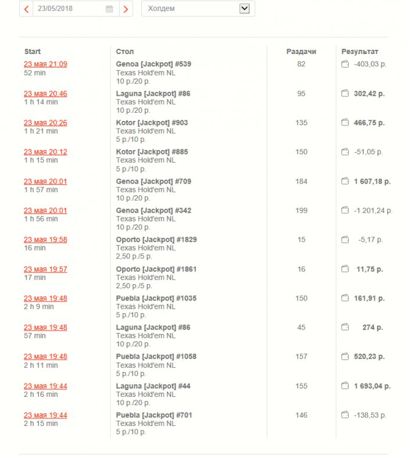The height and width of the screenshot is (455, 407).
Task: Click the dropdown arrow of Холдем selector
Action: [x=244, y=8]
